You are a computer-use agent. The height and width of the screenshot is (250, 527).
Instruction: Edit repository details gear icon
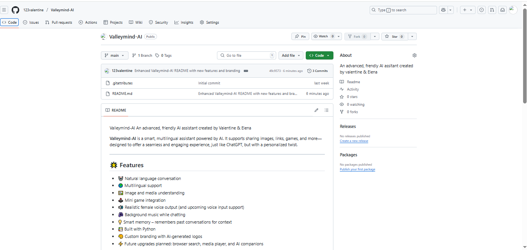[414, 56]
